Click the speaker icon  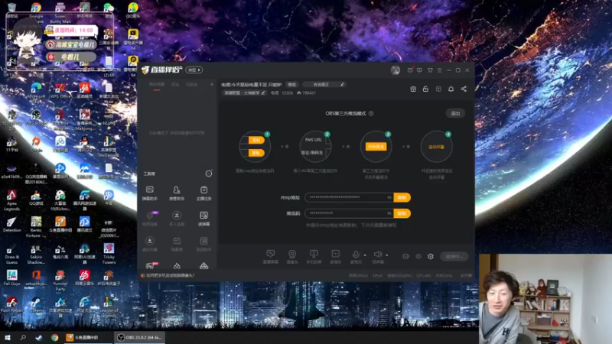tap(377, 256)
